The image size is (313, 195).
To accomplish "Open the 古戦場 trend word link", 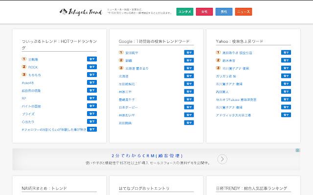I will (33, 59).
